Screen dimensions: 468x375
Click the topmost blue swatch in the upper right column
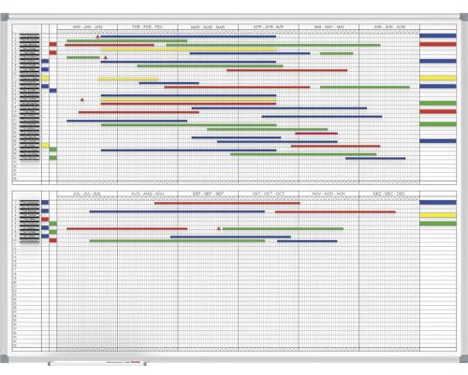[438, 36]
